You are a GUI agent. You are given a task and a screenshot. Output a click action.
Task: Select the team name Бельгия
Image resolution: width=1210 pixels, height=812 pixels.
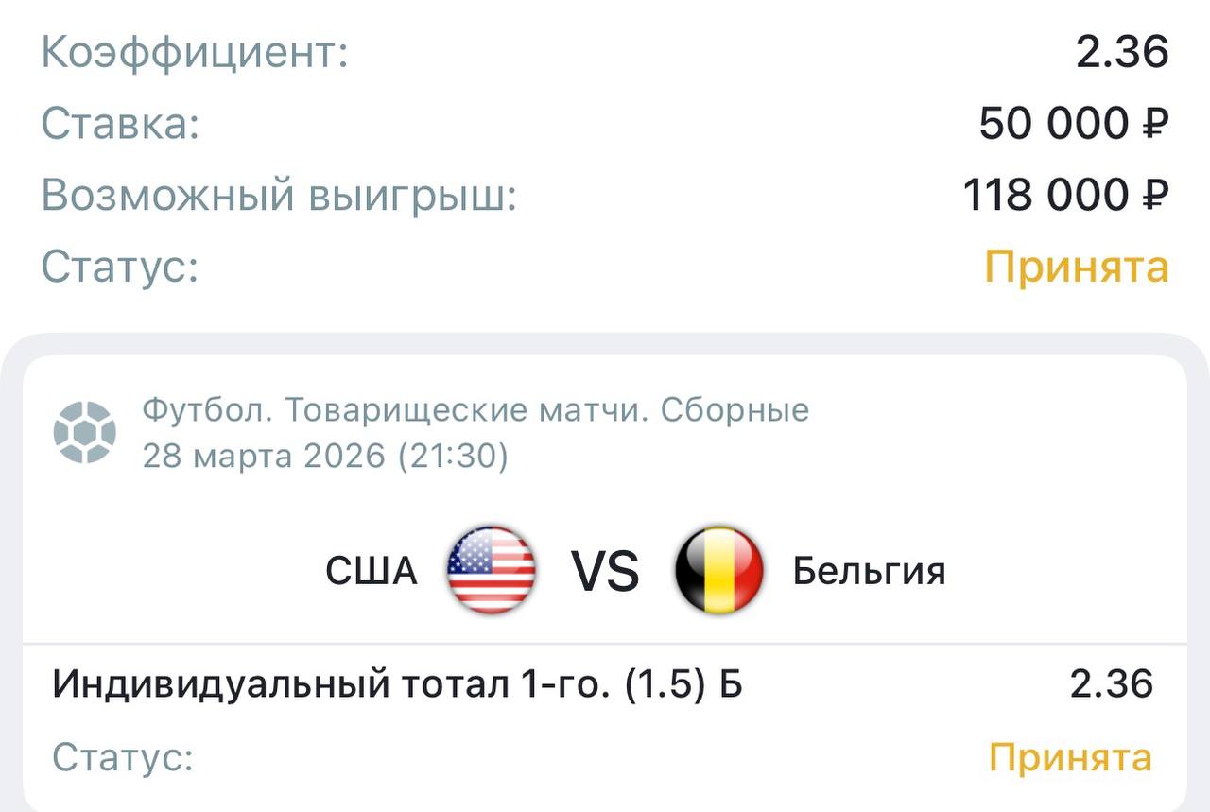coord(869,572)
